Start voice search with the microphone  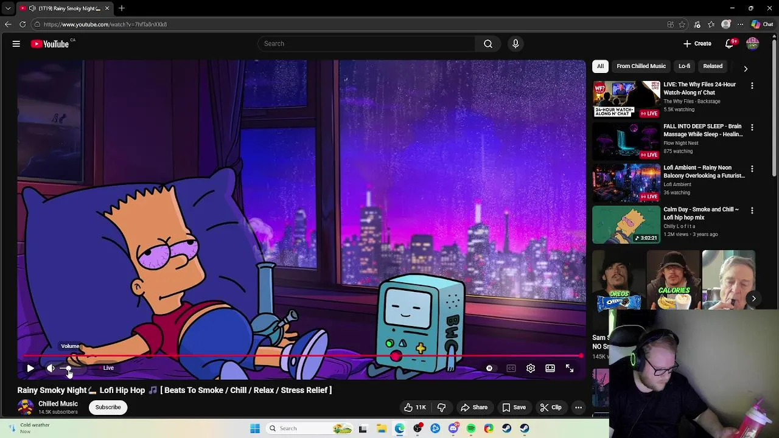515,44
